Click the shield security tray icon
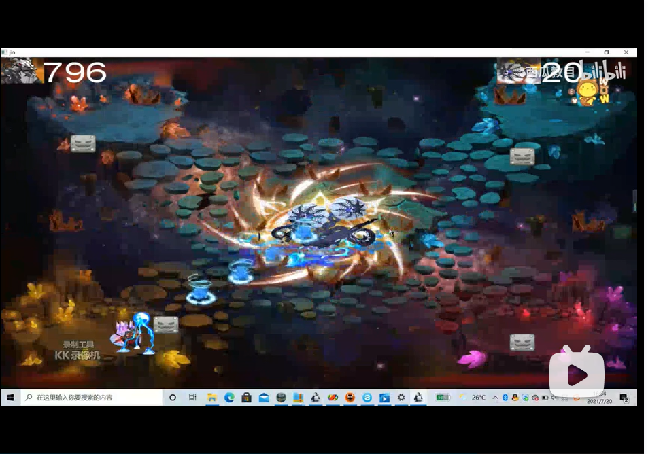 (x=525, y=398)
